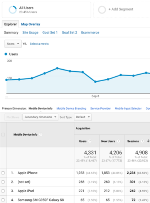Click the chart peak data point
The image size is (150, 203).
click(57, 68)
